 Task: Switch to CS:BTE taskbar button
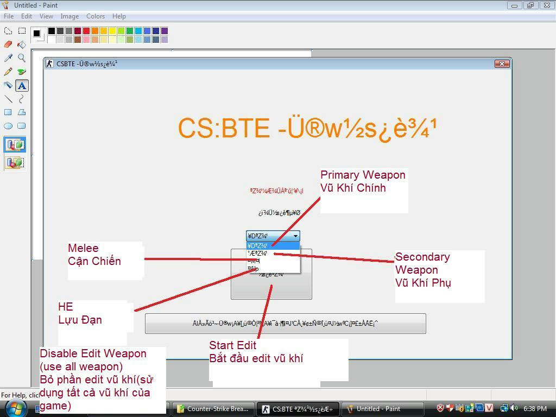tap(298, 409)
